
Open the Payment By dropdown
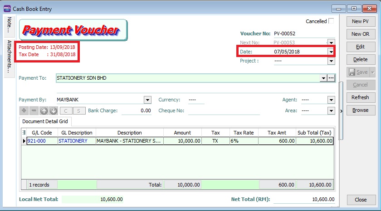[x=147, y=100]
